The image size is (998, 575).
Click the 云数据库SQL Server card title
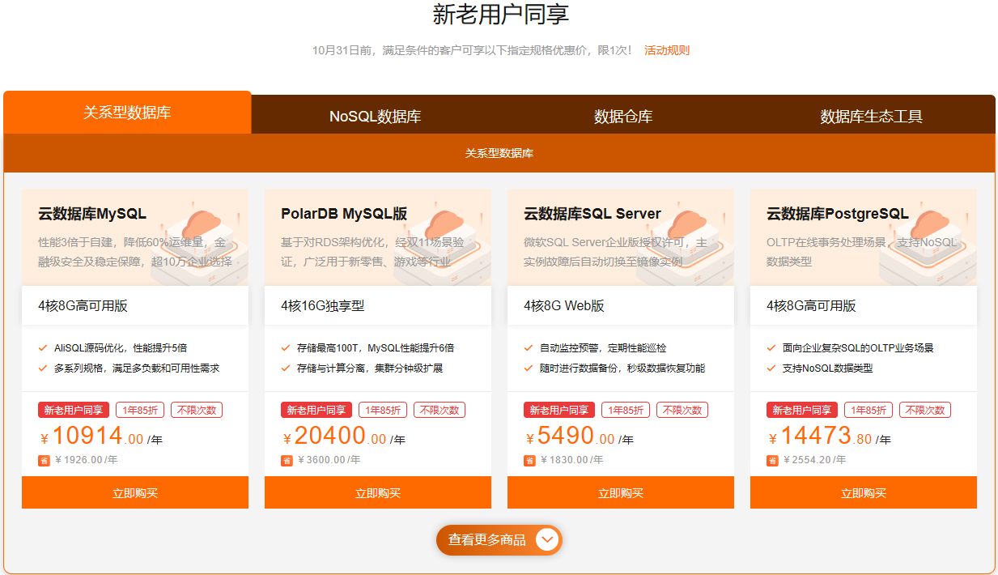[592, 214]
